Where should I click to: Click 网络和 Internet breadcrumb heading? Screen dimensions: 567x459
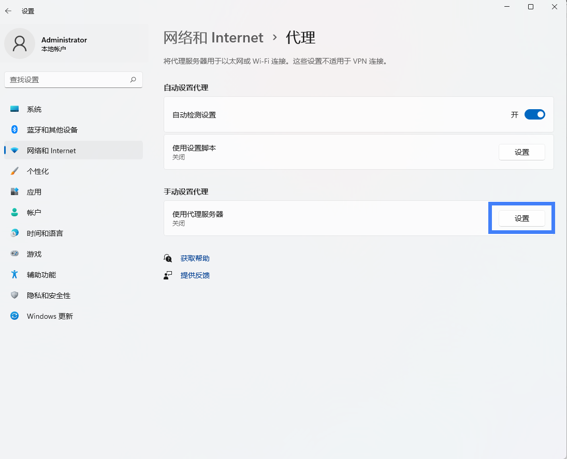click(213, 37)
